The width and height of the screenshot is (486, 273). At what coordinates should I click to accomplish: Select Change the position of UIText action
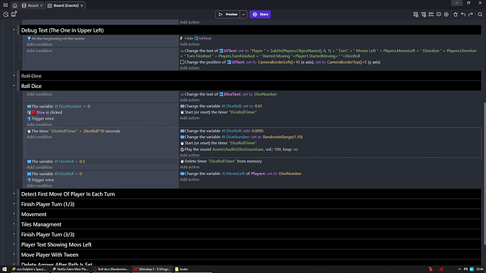[280, 62]
